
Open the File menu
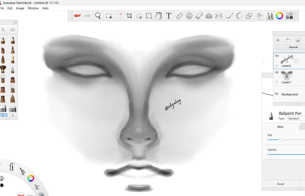click(2, 8)
